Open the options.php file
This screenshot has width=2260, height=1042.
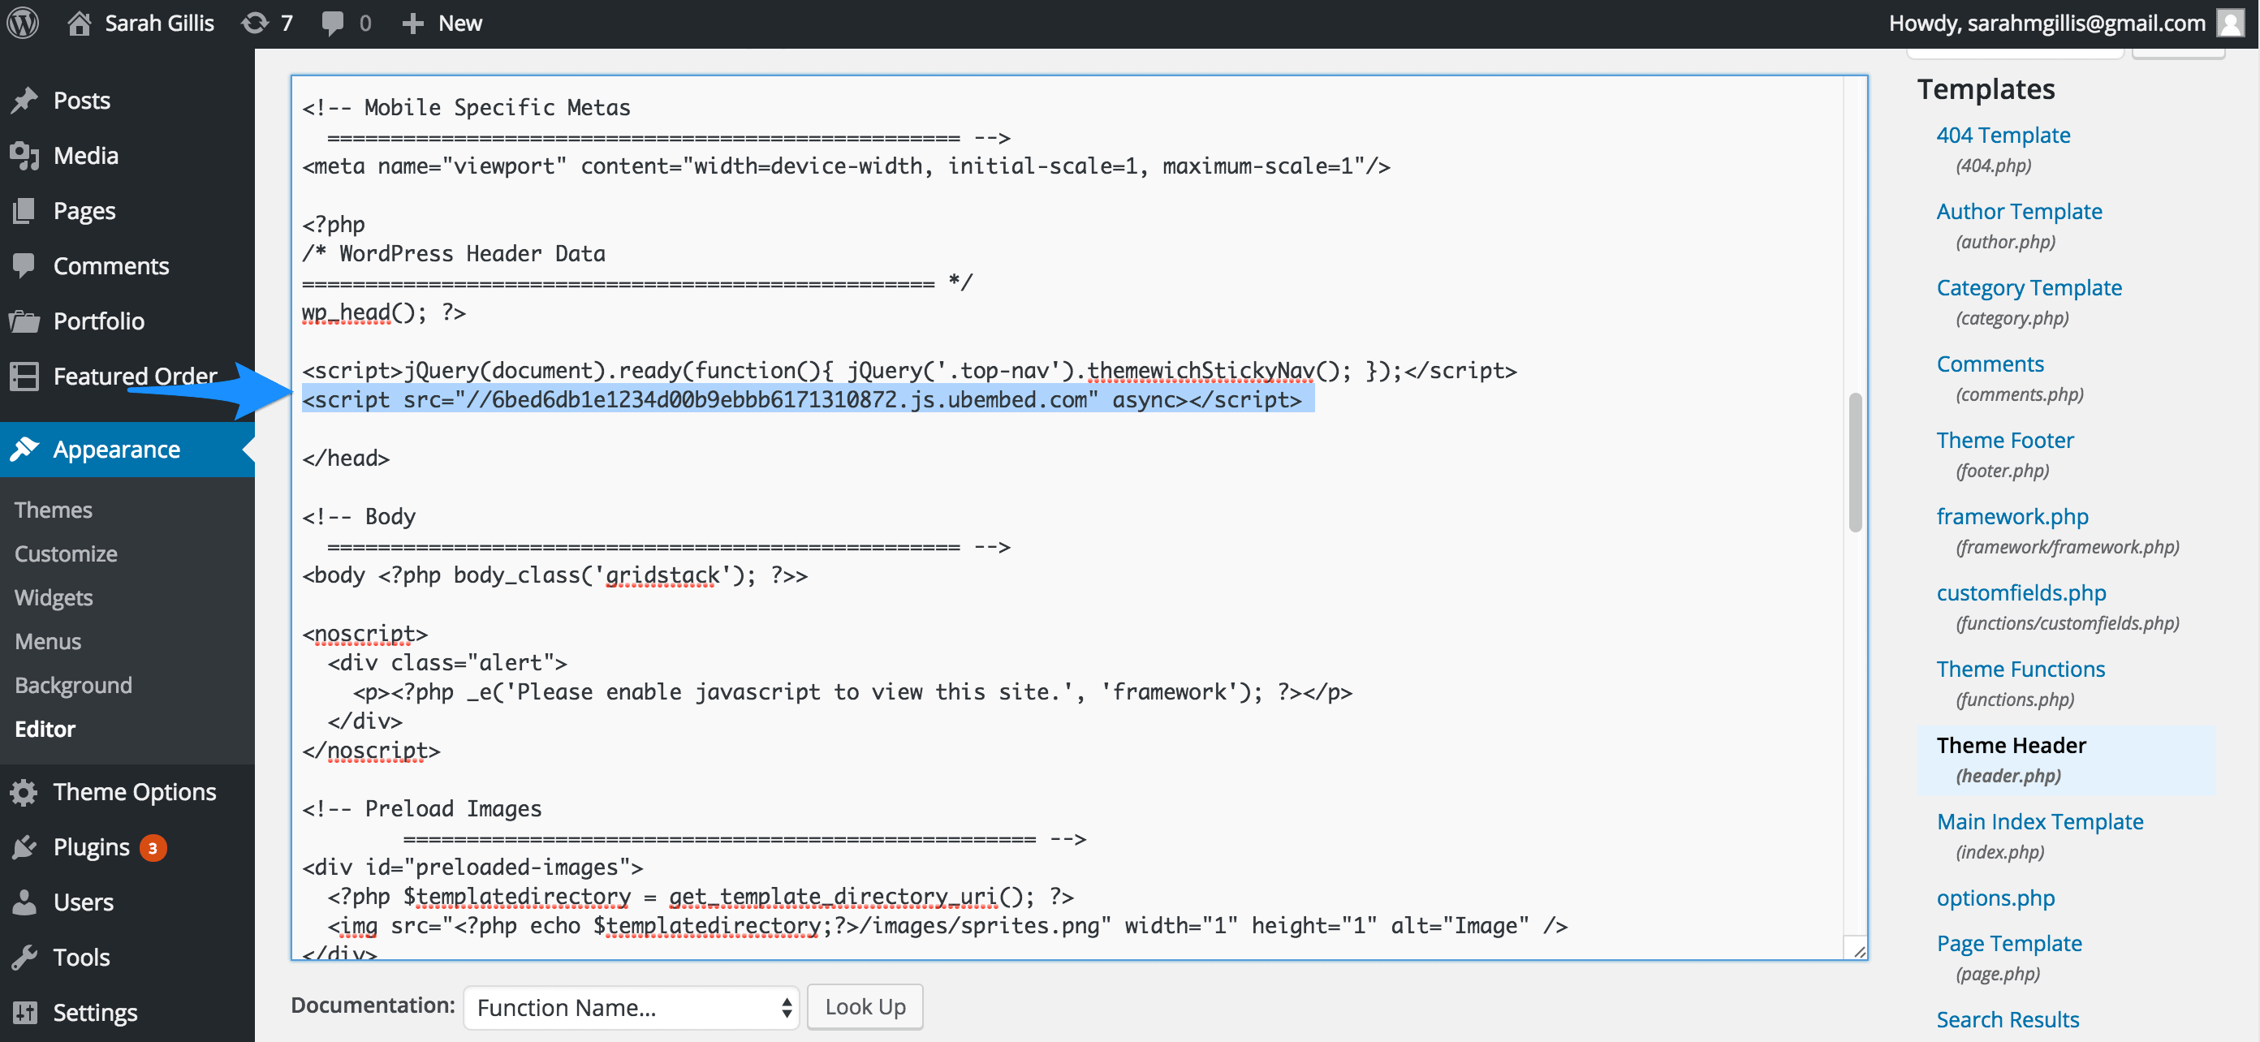1995,898
